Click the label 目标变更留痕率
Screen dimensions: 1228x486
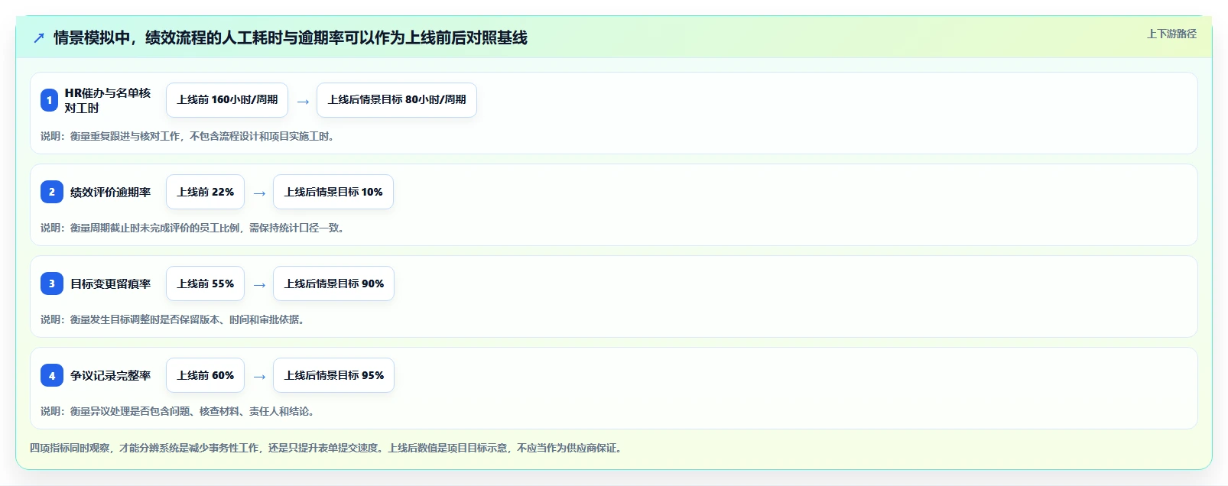point(111,283)
